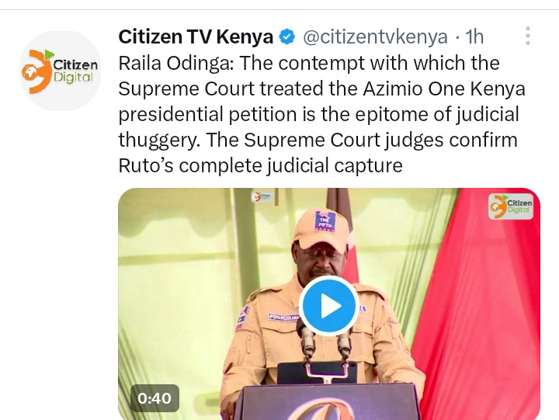Click the "Raila Odinga:" text in the tweet
The height and width of the screenshot is (420, 559).
coord(176,64)
